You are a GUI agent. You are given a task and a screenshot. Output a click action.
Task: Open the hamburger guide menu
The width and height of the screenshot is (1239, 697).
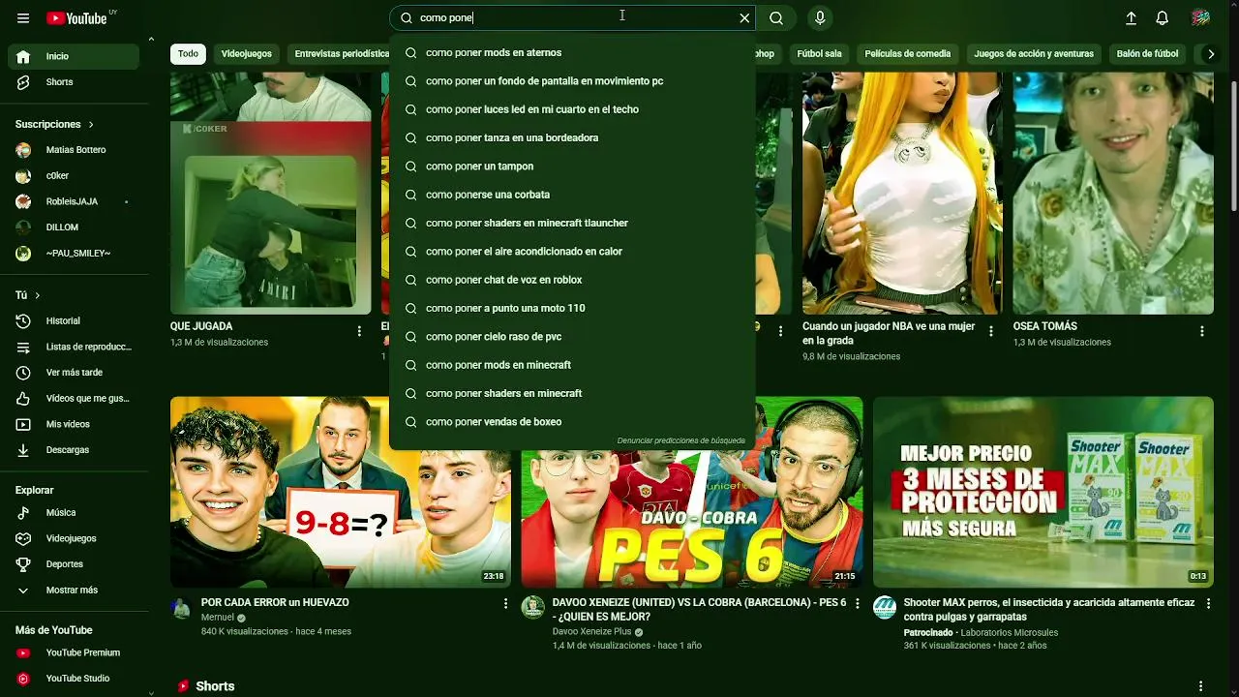coord(23,18)
